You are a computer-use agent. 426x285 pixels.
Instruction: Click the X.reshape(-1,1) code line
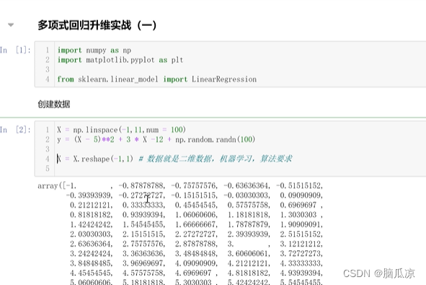tap(95, 159)
